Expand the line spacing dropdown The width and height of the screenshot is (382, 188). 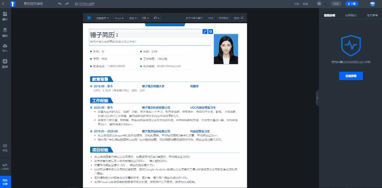pos(145,18)
